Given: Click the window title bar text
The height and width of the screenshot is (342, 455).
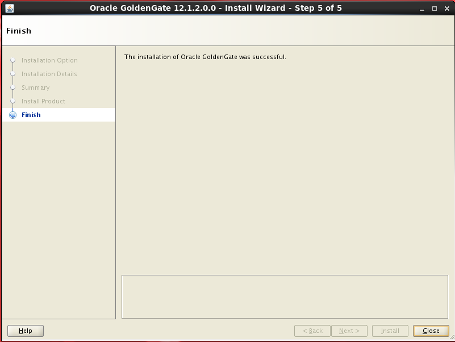Looking at the screenshot, I should [216, 8].
